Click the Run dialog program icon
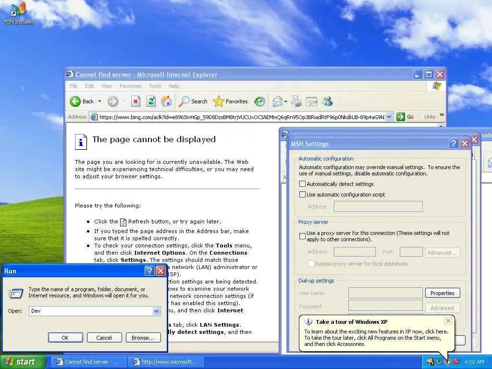This screenshot has height=369, width=492. pyautogui.click(x=16, y=294)
